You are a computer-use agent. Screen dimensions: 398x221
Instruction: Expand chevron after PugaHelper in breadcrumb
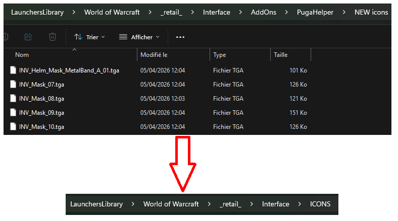pos(344,12)
